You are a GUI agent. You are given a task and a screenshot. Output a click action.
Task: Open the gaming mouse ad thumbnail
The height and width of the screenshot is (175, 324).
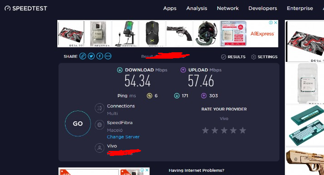point(152,34)
